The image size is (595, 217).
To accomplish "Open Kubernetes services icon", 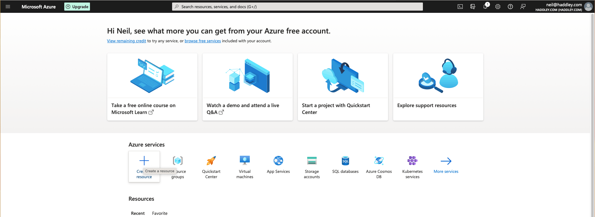I will tap(412, 161).
